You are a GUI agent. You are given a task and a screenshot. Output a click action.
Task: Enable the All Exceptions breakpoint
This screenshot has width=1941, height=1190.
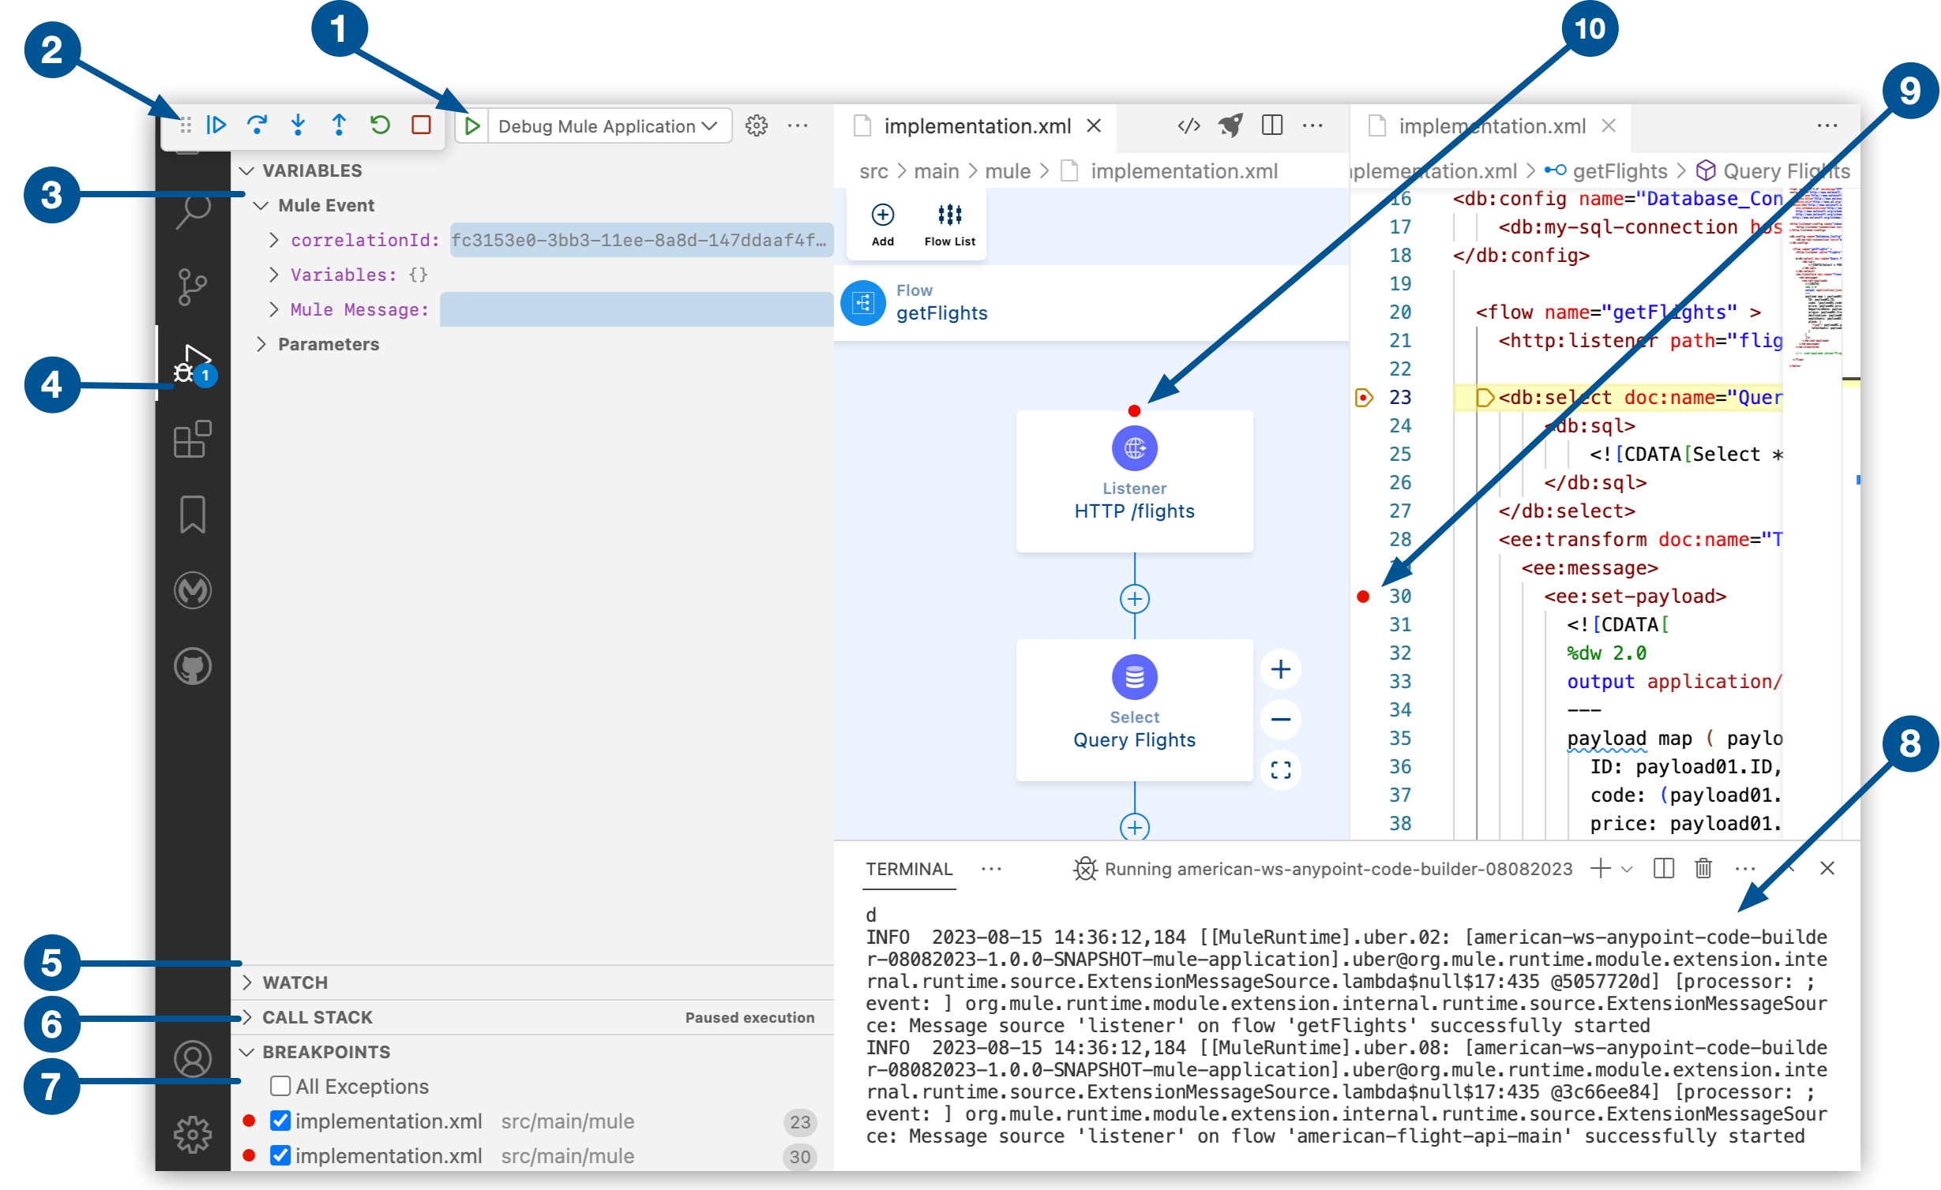point(280,1087)
